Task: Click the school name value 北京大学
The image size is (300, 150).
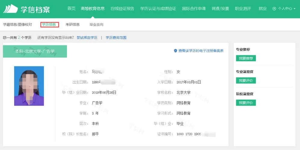Action: click(183, 93)
